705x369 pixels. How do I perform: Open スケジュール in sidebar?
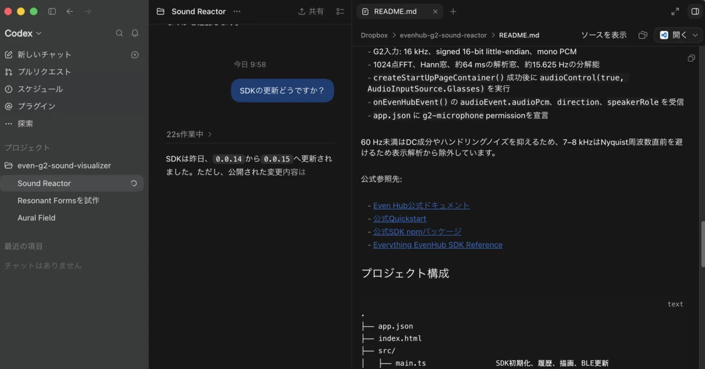click(x=72, y=89)
